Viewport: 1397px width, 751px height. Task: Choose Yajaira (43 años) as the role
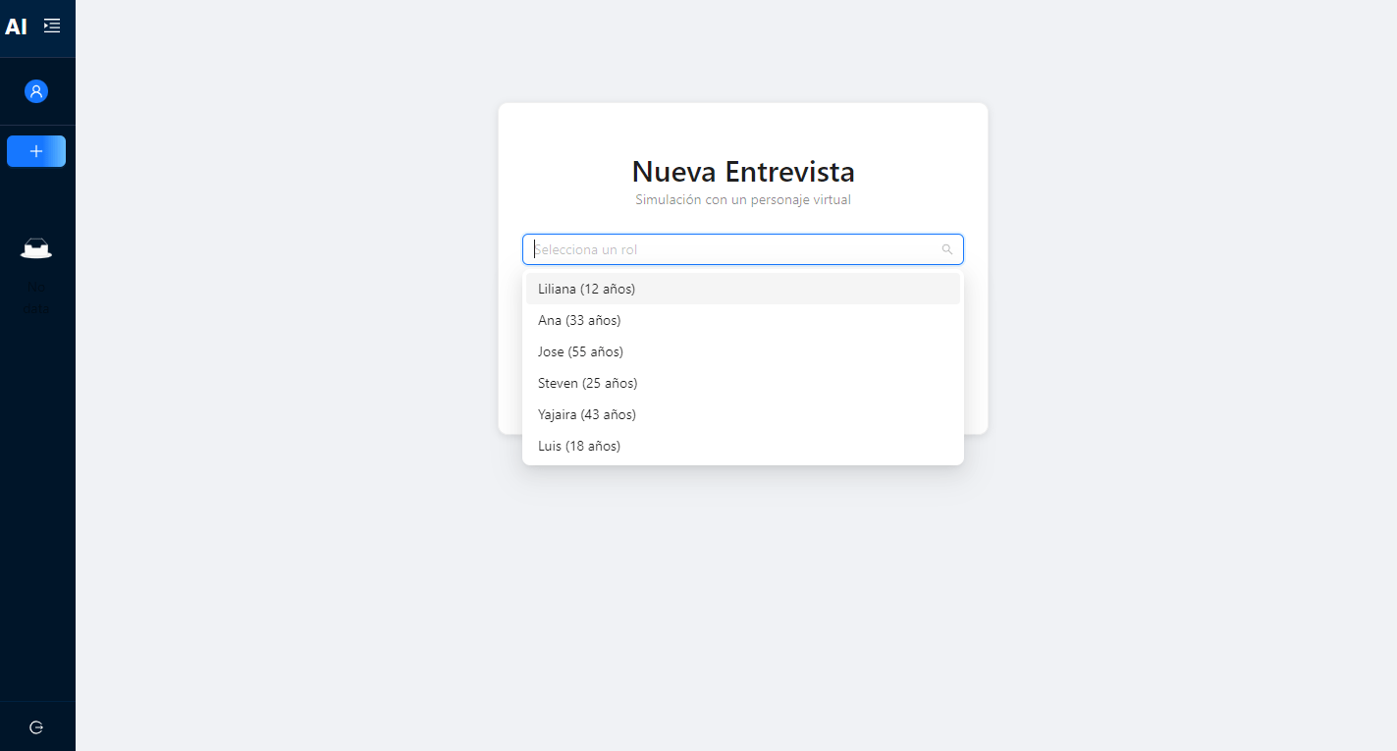click(x=587, y=414)
